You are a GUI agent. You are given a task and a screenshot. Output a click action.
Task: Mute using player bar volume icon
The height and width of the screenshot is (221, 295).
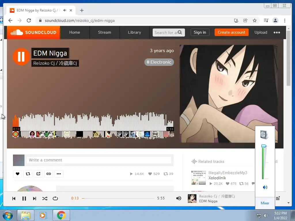click(179, 198)
